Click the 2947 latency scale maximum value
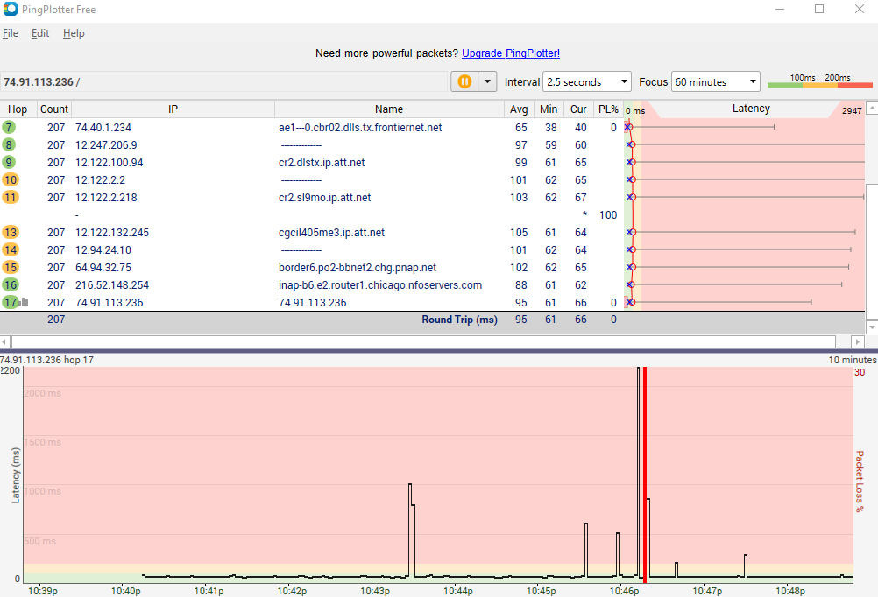The image size is (878, 597). 852,111
